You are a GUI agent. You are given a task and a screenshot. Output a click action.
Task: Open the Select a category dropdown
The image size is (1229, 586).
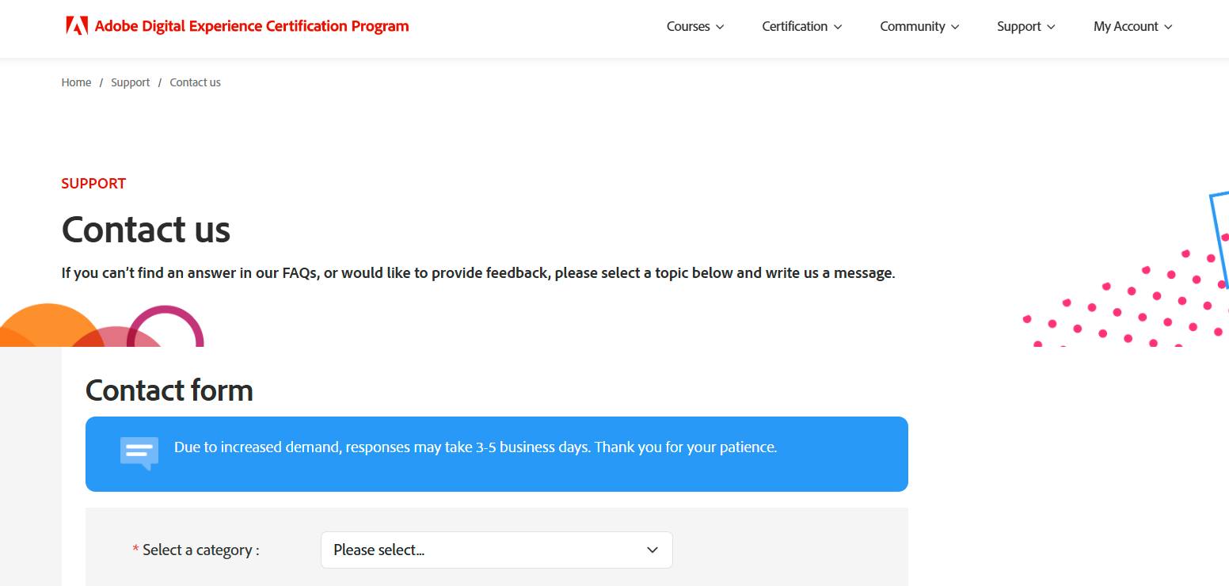point(496,550)
